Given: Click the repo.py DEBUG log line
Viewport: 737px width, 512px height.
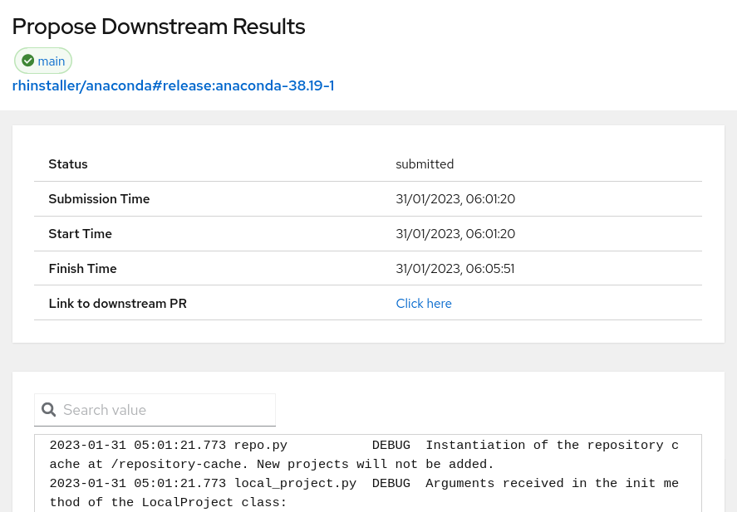Looking at the screenshot, I should coord(364,446).
